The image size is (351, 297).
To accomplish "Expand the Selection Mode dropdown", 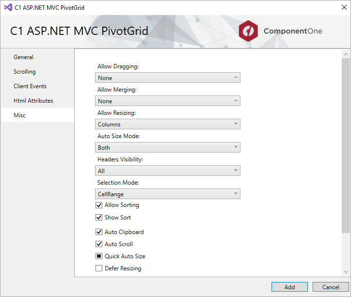I will point(168,194).
